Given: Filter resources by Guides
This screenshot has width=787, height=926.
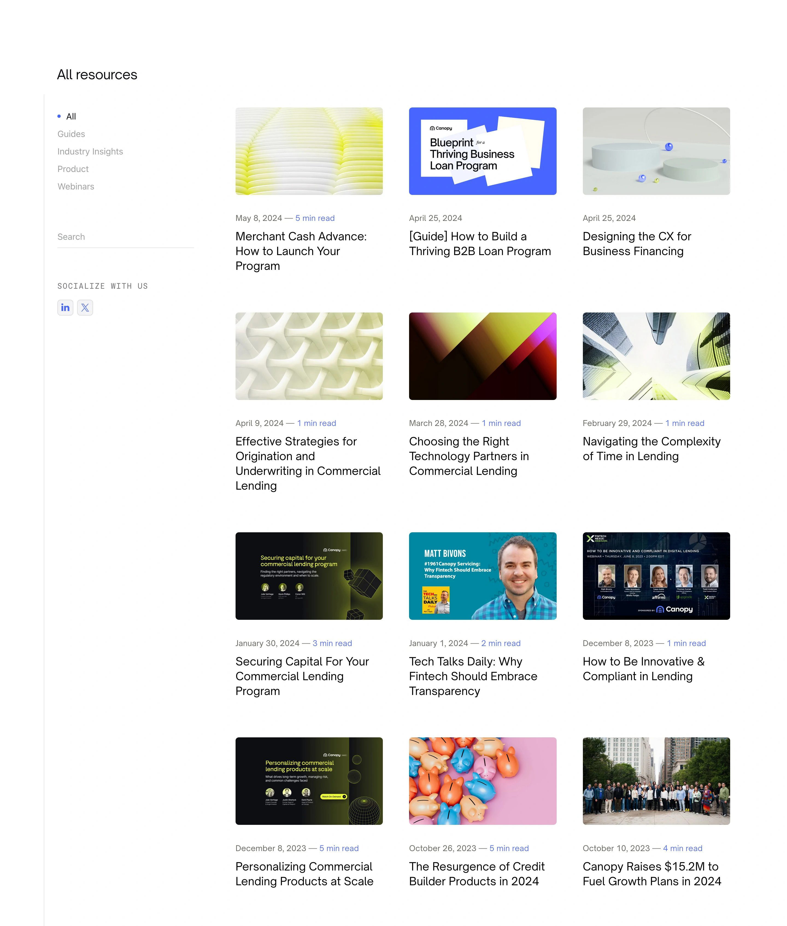Looking at the screenshot, I should [71, 134].
